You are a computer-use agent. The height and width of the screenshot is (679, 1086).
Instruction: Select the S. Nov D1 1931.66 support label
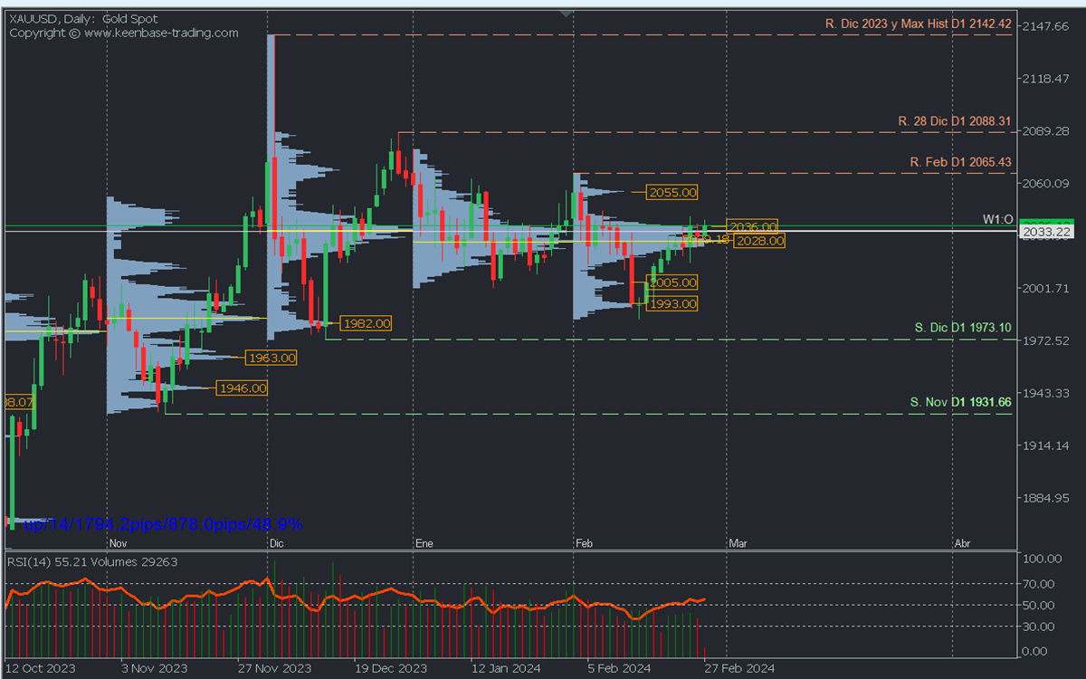(x=960, y=401)
